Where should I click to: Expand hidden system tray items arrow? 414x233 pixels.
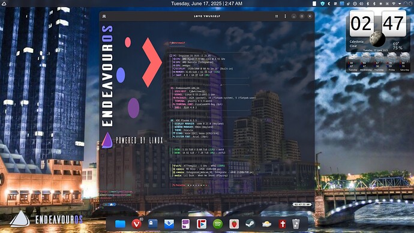[400, 4]
